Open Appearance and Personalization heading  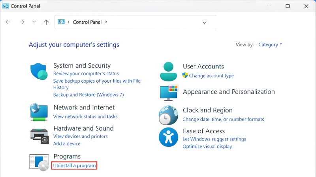coord(229,92)
